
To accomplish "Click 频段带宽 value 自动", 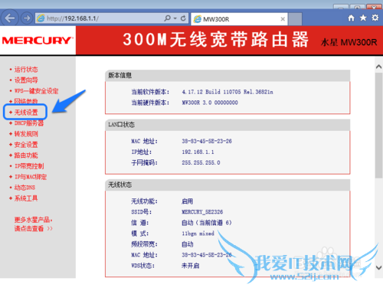I will tap(188, 244).
